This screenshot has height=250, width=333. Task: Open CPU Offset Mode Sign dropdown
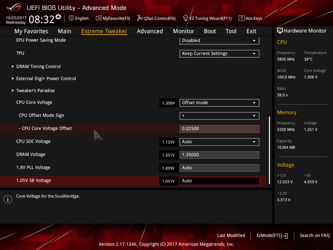(x=220, y=116)
